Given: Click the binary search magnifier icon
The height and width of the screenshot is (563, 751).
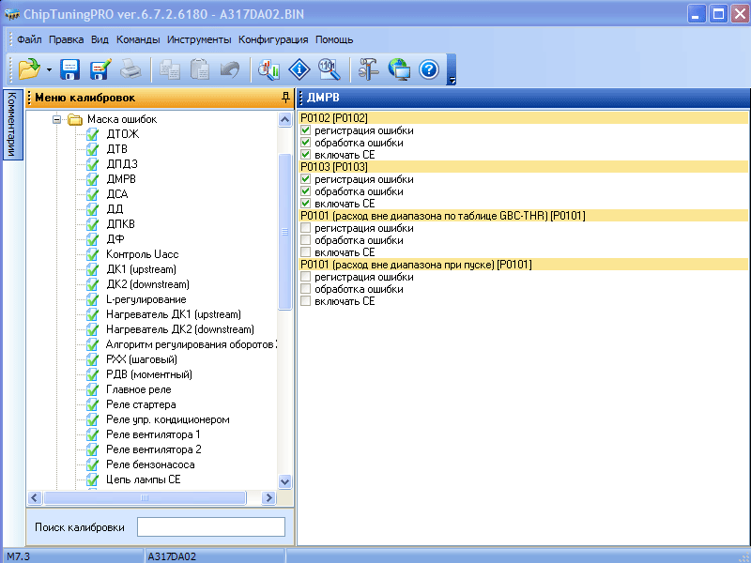Looking at the screenshot, I should (x=329, y=68).
